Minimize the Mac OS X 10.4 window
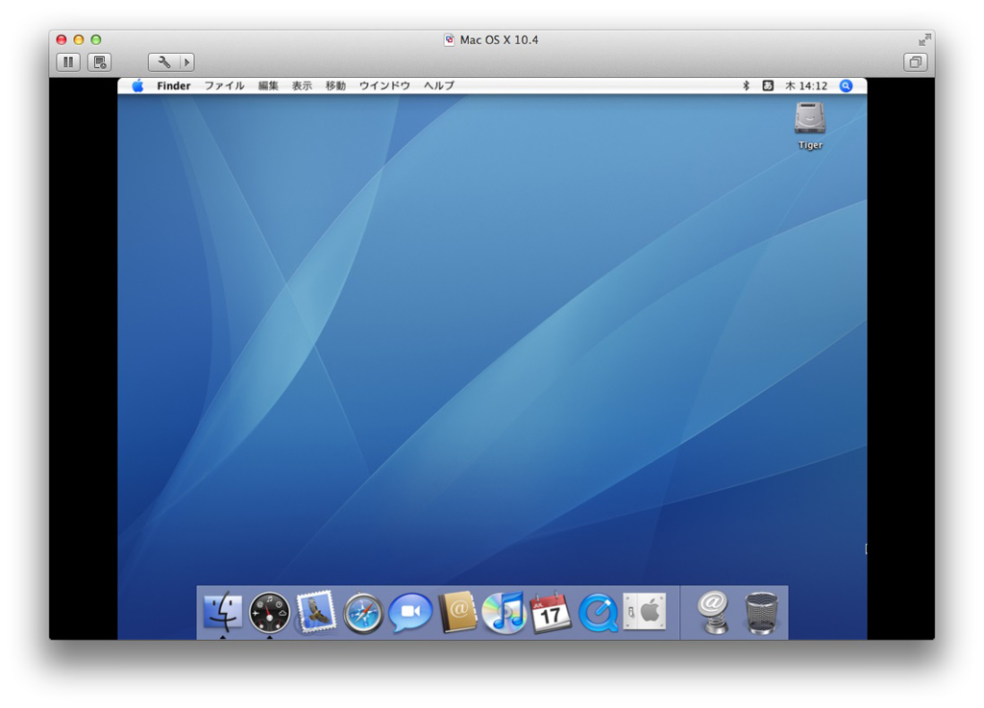The width and height of the screenshot is (984, 708). tap(79, 40)
